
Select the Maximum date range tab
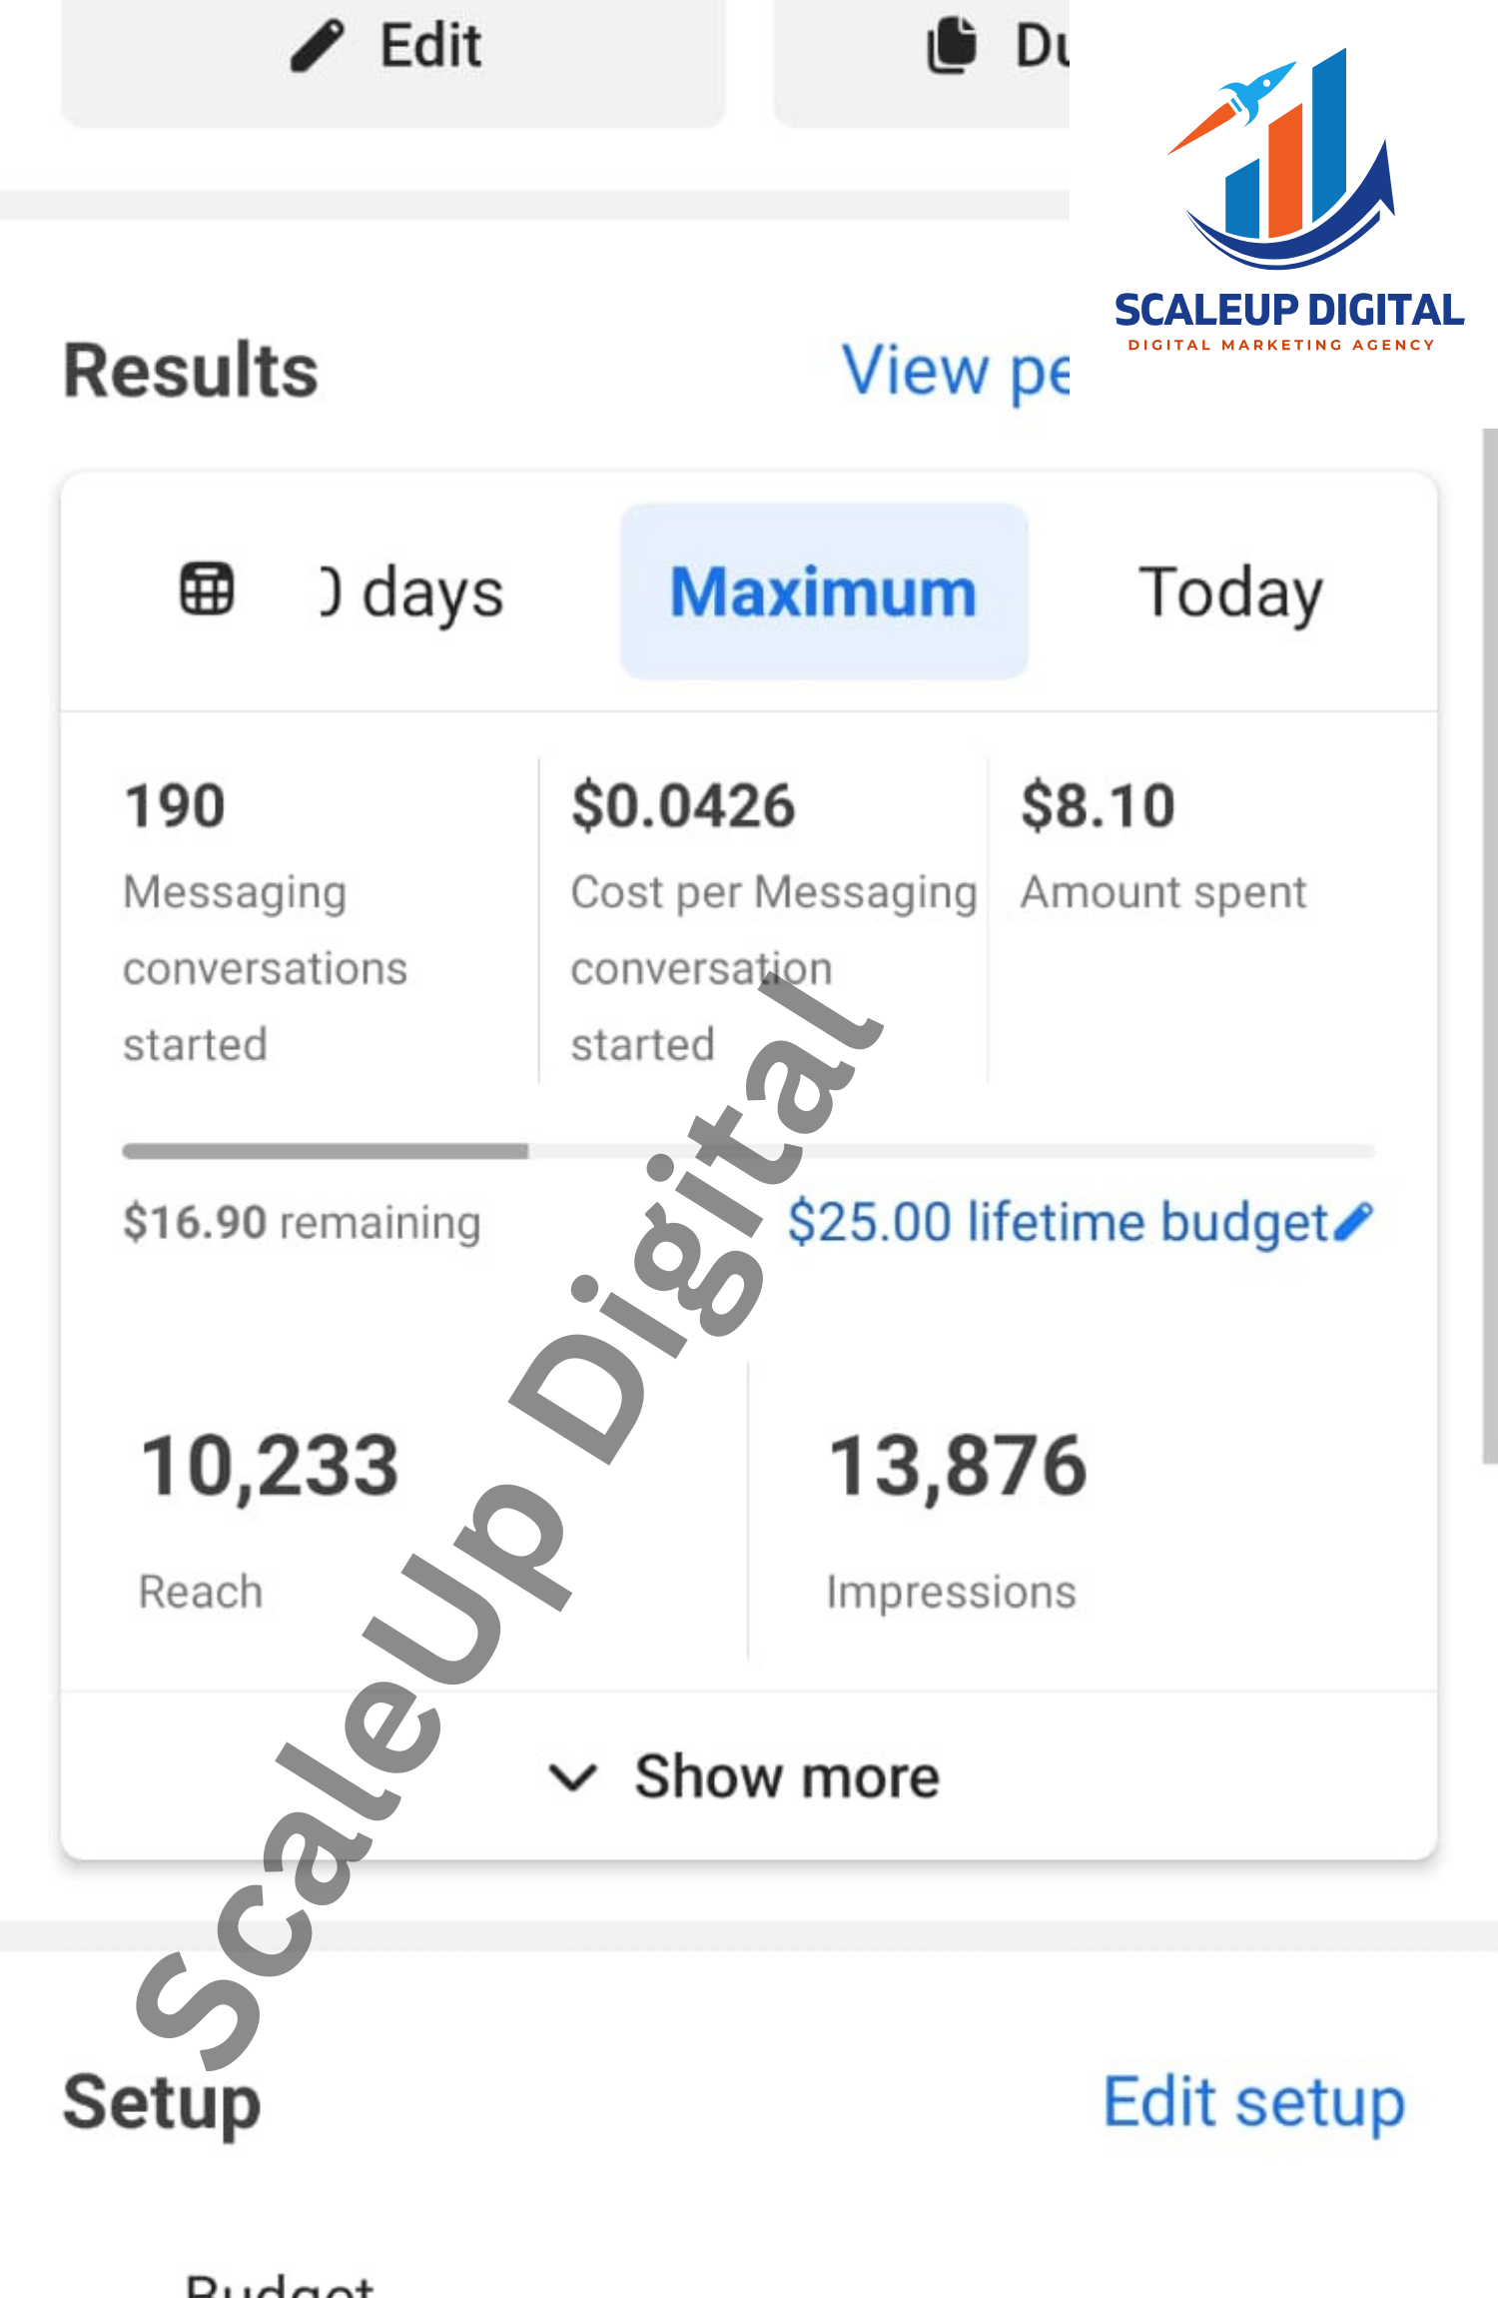[823, 591]
